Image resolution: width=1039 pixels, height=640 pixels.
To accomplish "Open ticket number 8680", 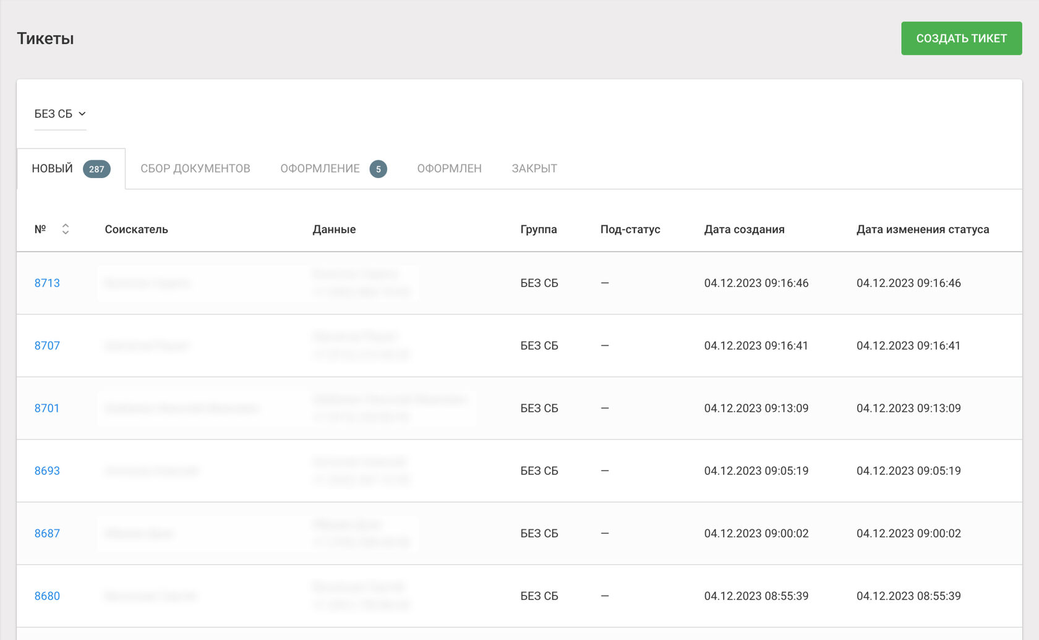I will pos(47,596).
